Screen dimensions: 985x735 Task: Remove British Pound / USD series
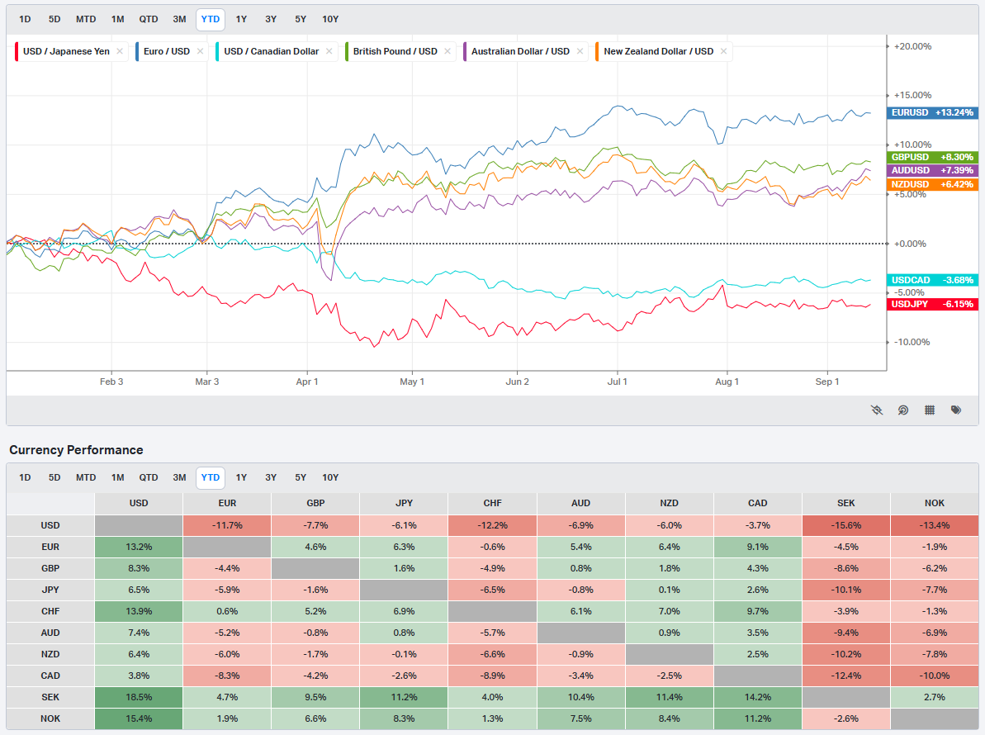click(448, 51)
